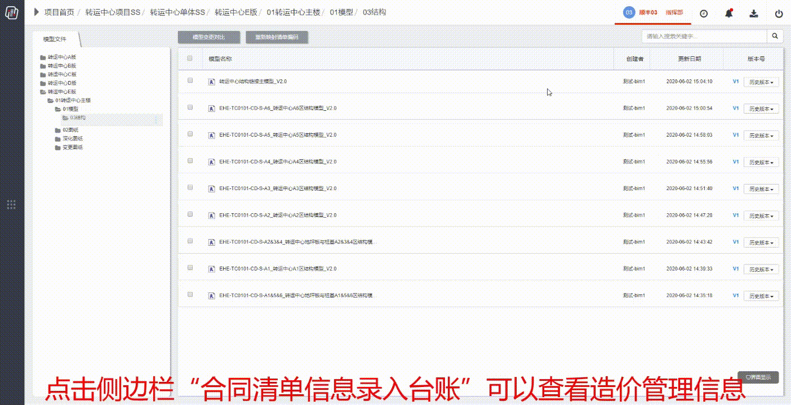Click the magnifier search button
This screenshot has width=791, height=405.
pos(775,37)
